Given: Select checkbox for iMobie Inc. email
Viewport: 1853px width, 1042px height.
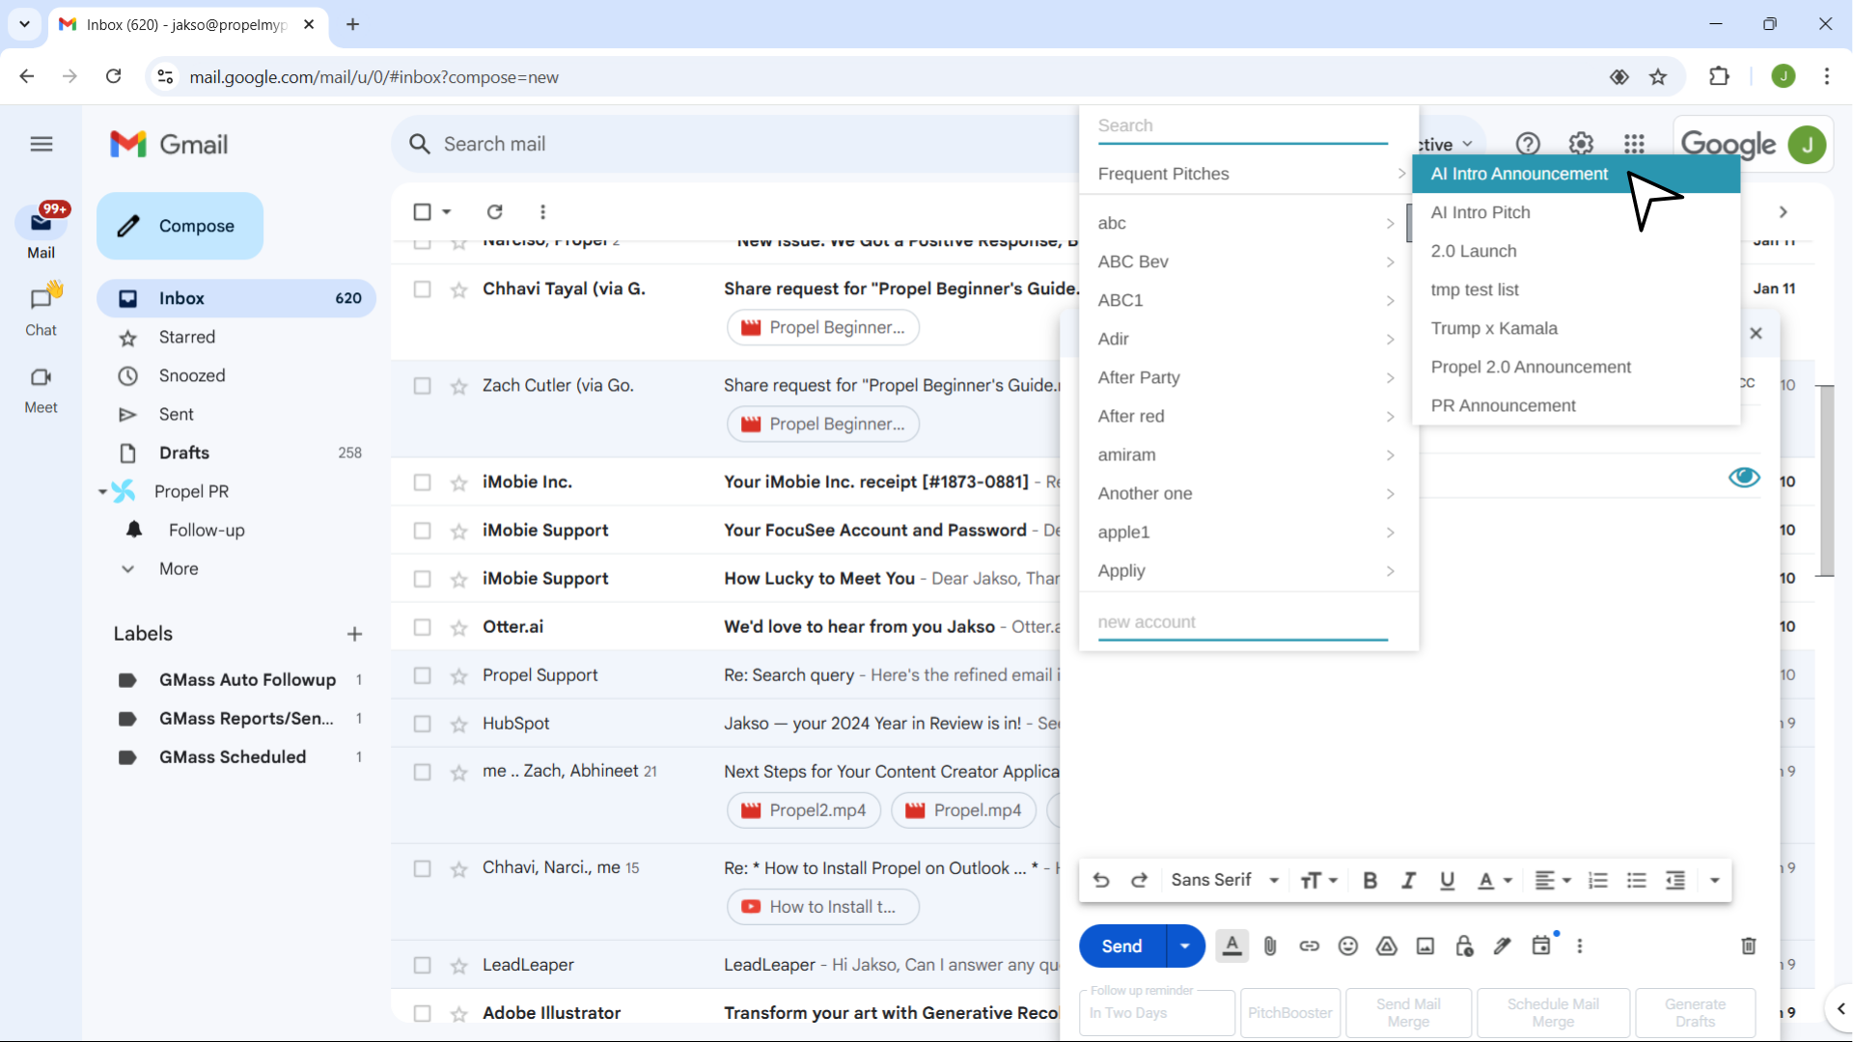Looking at the screenshot, I should (x=422, y=481).
